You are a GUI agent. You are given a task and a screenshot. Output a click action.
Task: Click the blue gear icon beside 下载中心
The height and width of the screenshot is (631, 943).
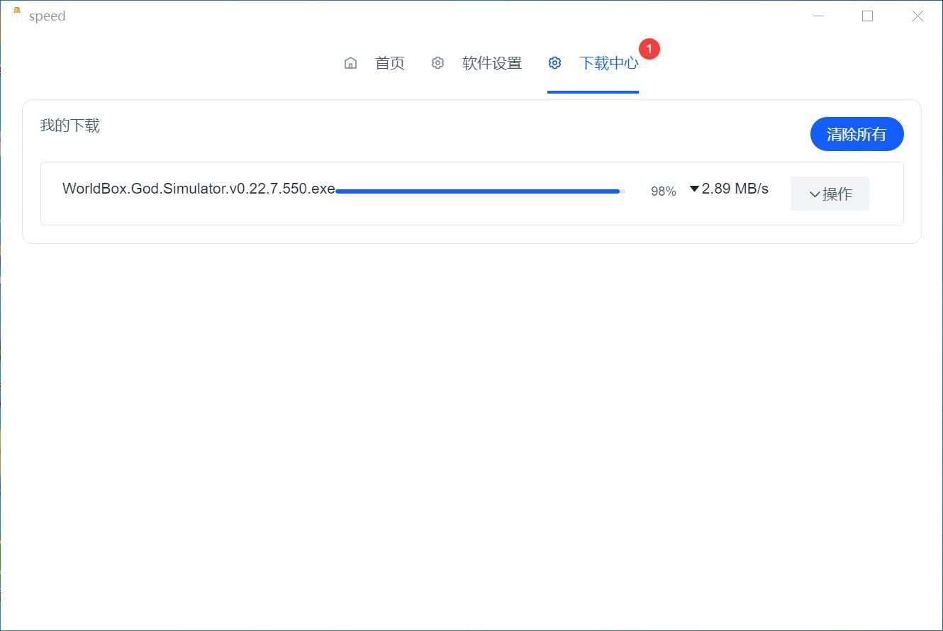tap(554, 63)
